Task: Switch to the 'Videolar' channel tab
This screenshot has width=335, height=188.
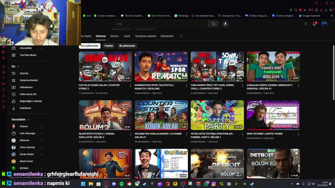Action: (101, 36)
